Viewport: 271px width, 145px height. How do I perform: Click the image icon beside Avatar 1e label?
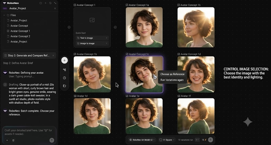point(127,96)
